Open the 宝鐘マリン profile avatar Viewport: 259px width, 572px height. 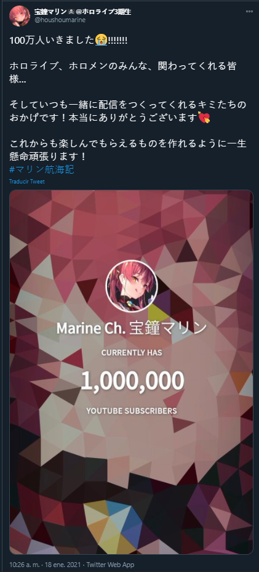(x=20, y=15)
